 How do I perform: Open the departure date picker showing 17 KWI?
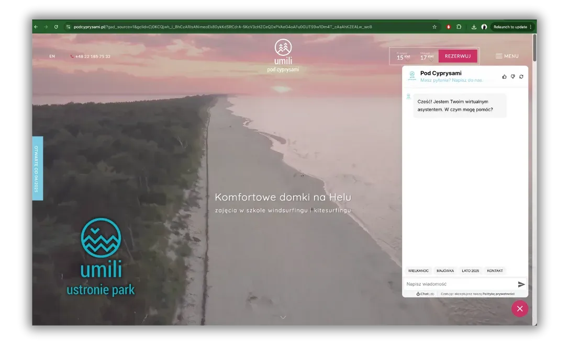pyautogui.click(x=427, y=56)
